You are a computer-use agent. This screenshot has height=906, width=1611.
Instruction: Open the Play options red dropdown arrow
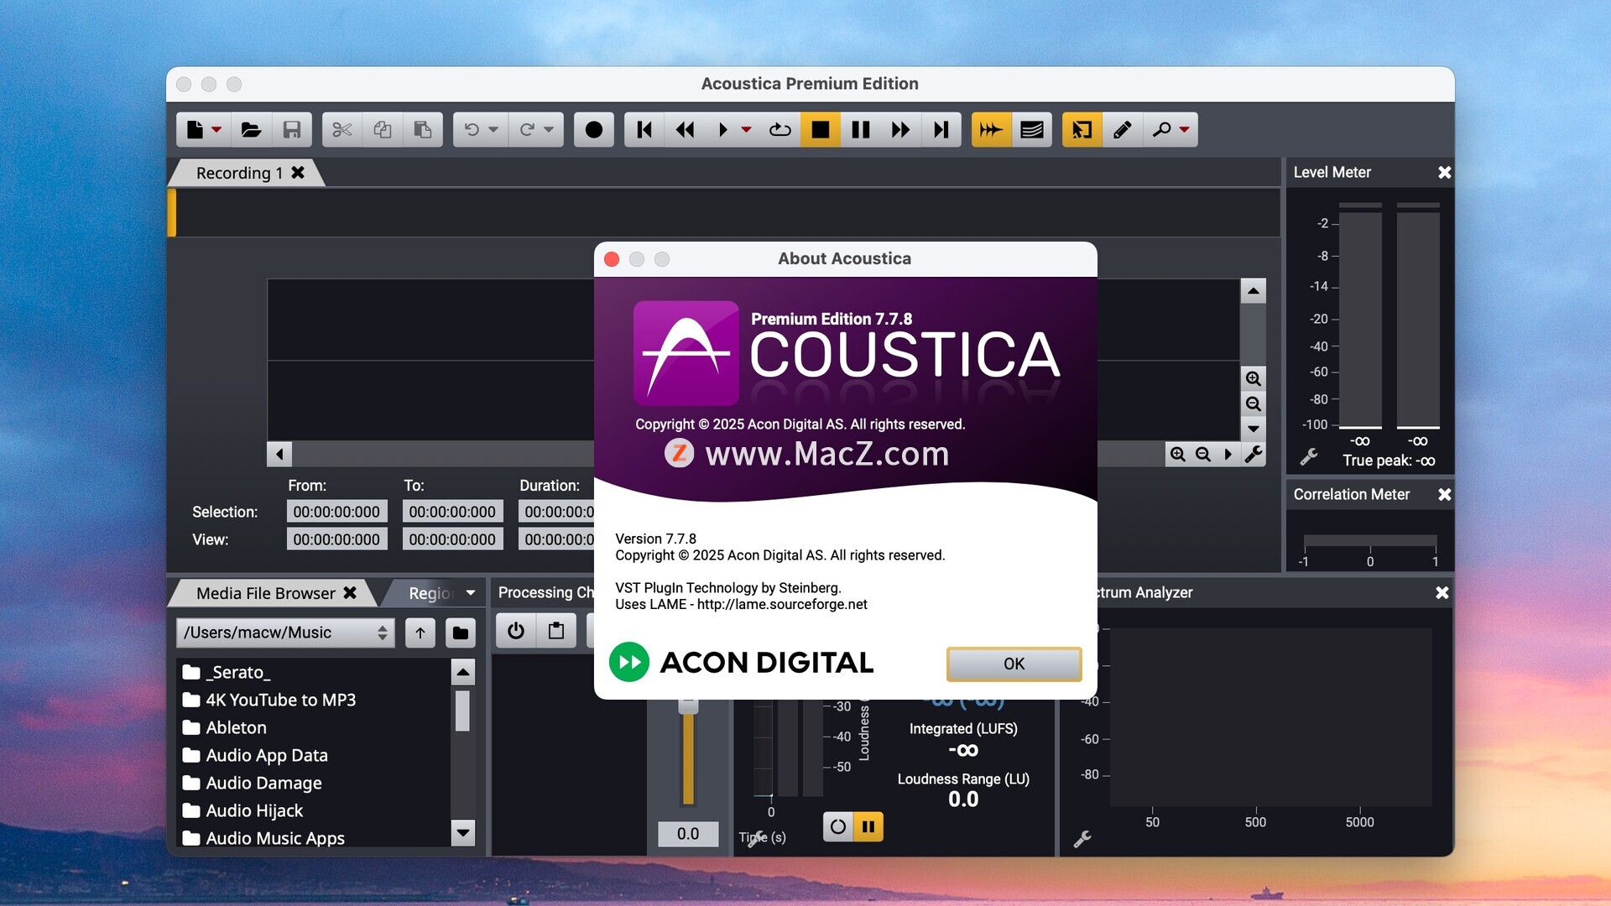click(746, 129)
